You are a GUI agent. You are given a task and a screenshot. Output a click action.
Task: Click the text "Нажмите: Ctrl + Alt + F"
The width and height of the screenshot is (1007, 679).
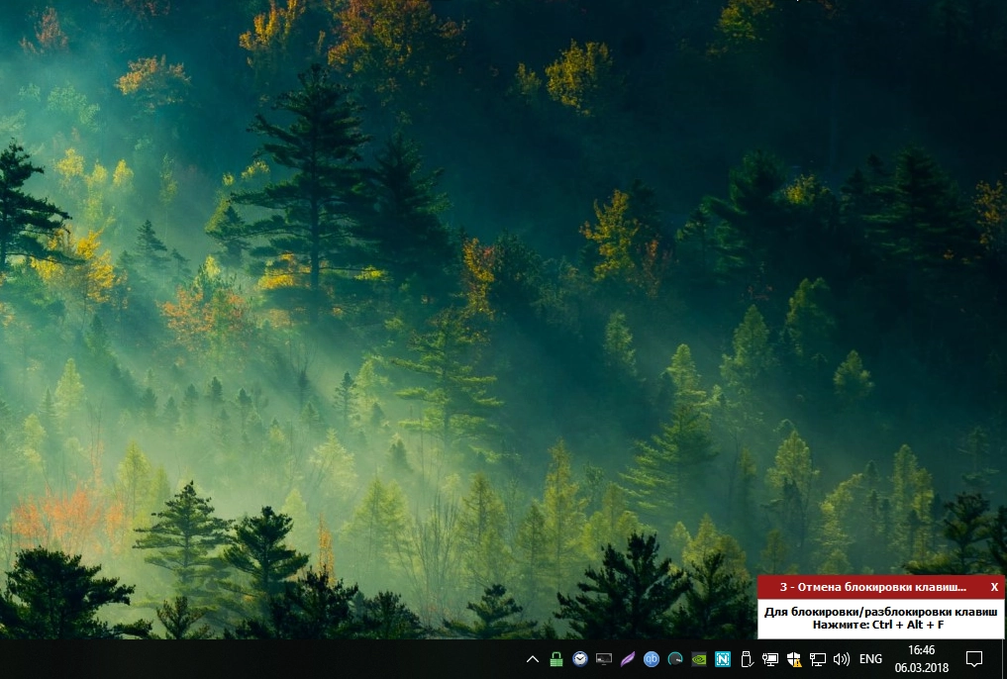click(878, 625)
